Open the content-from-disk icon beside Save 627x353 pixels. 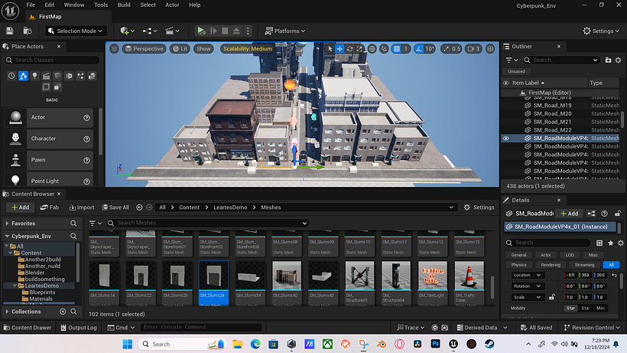point(28,31)
